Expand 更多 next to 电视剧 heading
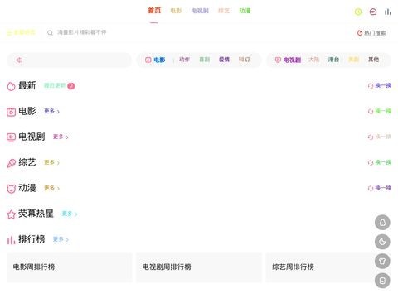This screenshot has height=298, width=398. (61, 137)
